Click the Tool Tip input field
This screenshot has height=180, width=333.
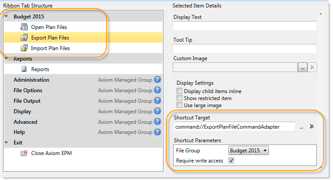(x=245, y=49)
